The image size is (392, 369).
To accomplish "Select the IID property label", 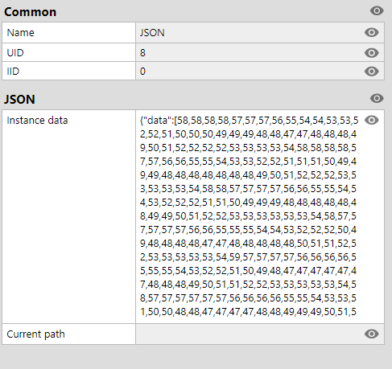I will point(13,72).
